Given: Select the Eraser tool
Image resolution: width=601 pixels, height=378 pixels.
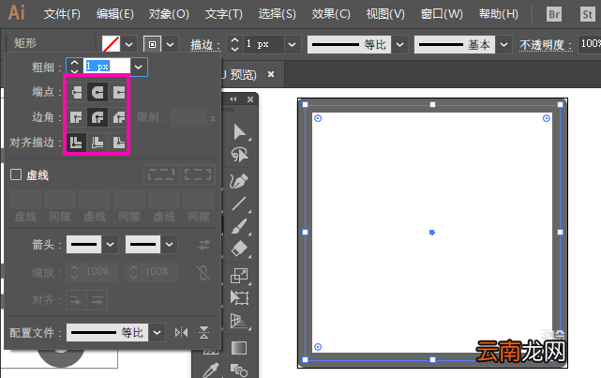Looking at the screenshot, I should [240, 249].
